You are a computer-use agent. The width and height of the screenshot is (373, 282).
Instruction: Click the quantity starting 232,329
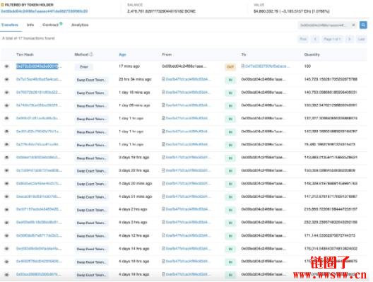tap(331, 222)
